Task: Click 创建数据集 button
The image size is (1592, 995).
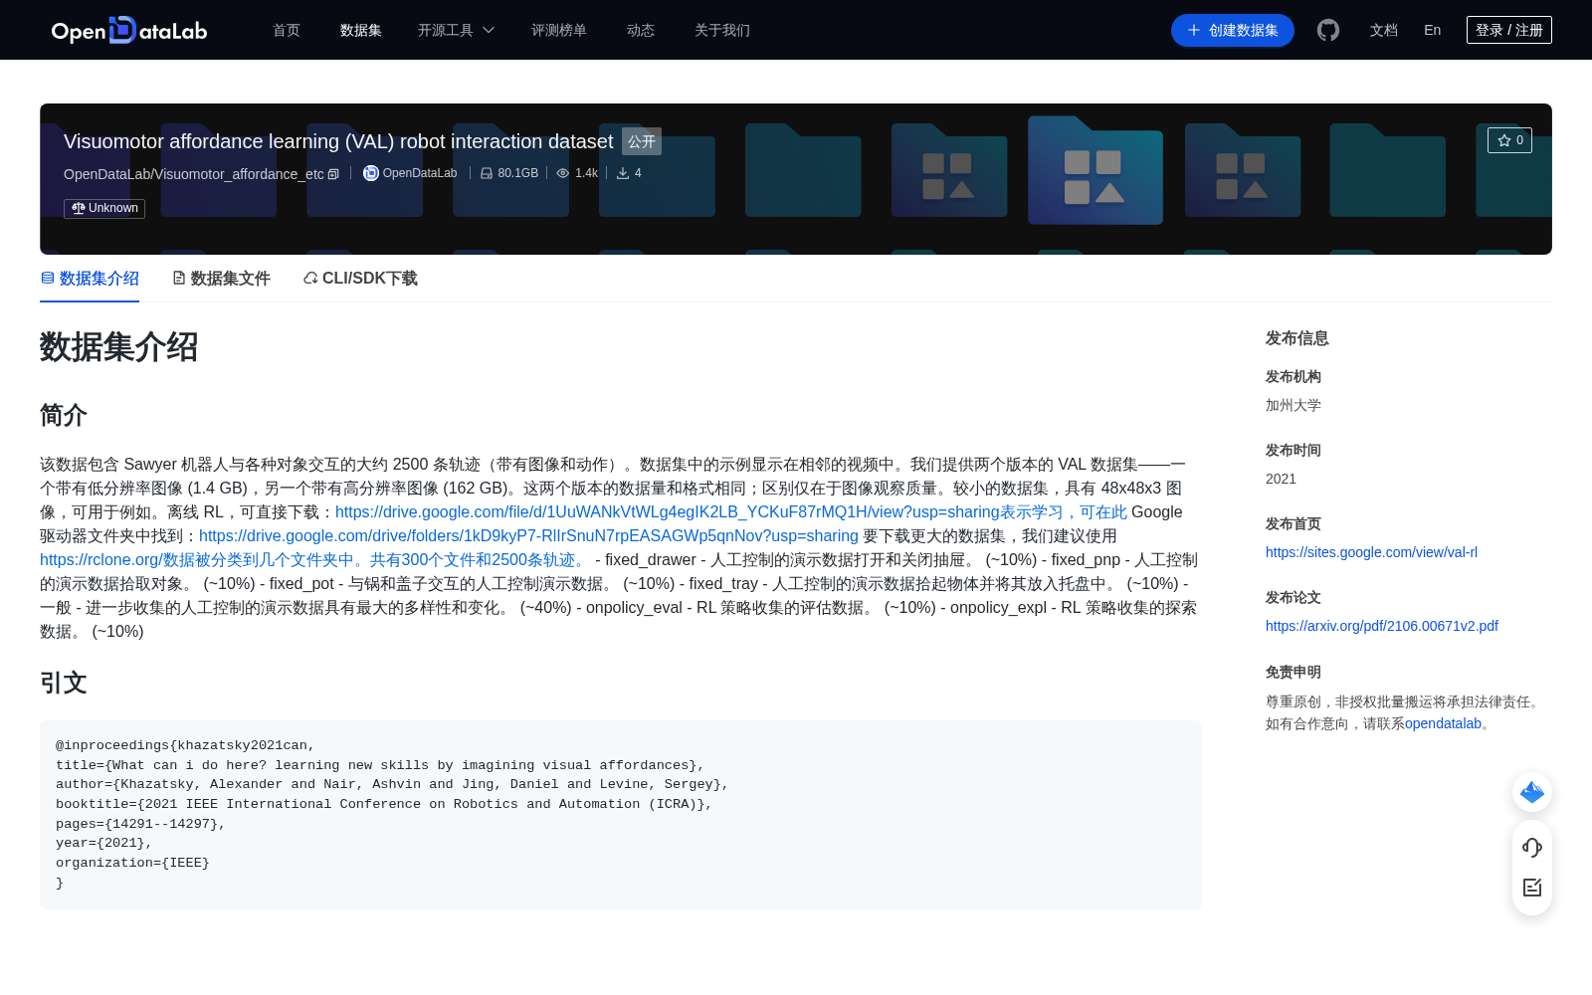Action: tap(1233, 30)
